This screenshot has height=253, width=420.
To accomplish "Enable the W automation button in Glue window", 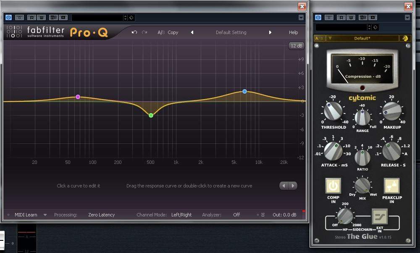I will [351, 18].
